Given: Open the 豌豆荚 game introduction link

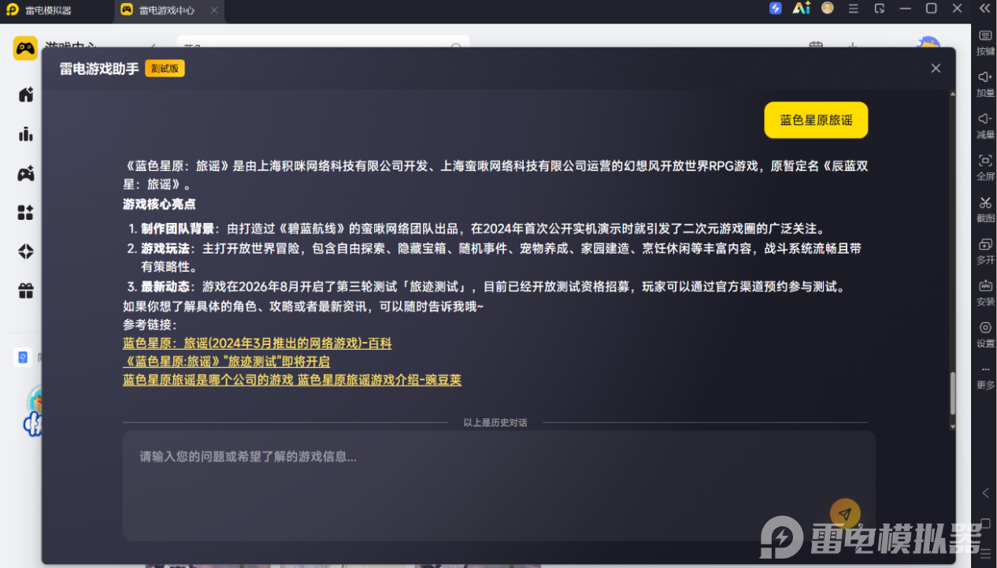Looking at the screenshot, I should (x=292, y=380).
